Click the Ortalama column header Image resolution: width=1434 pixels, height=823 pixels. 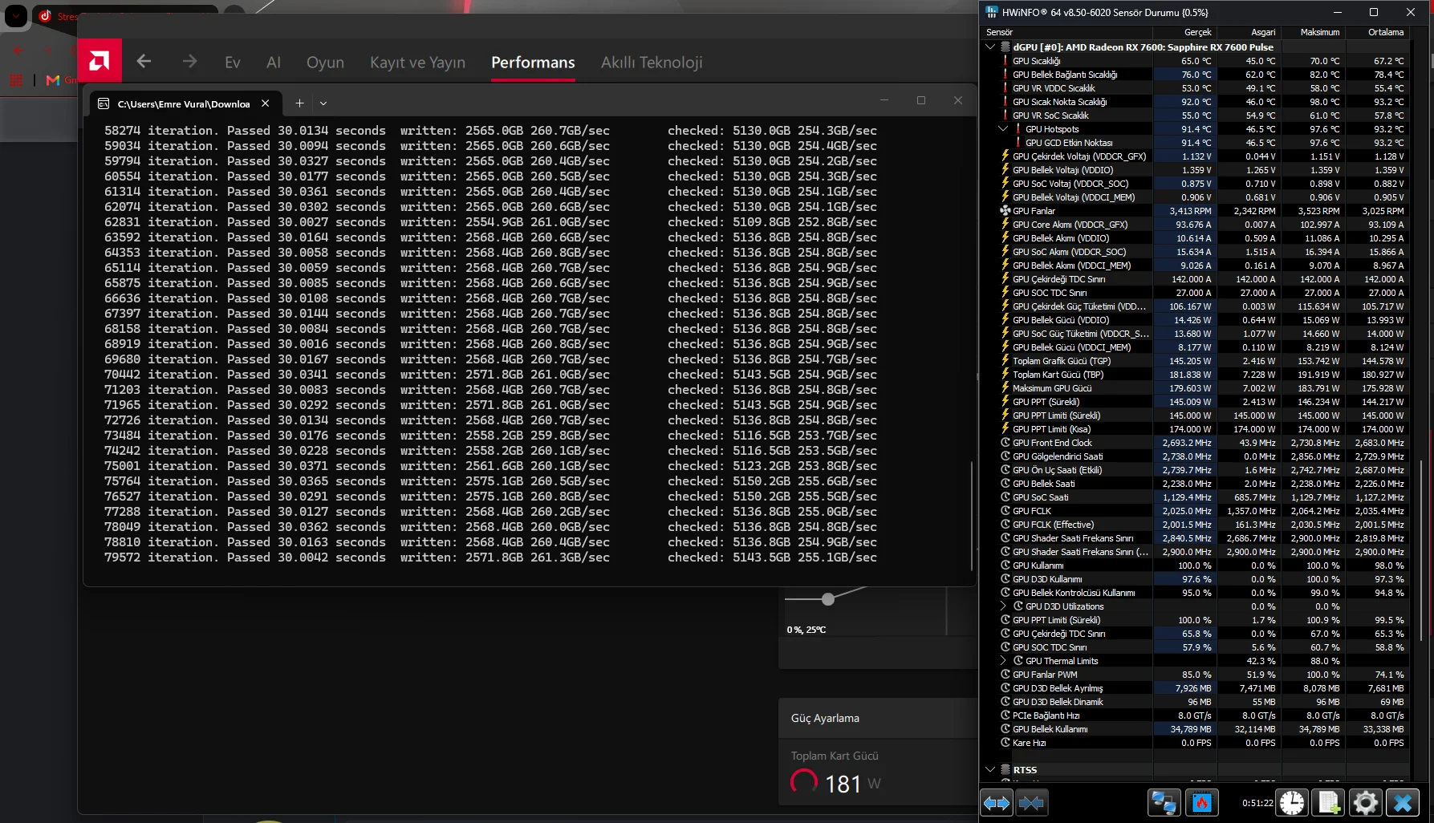(1377, 32)
